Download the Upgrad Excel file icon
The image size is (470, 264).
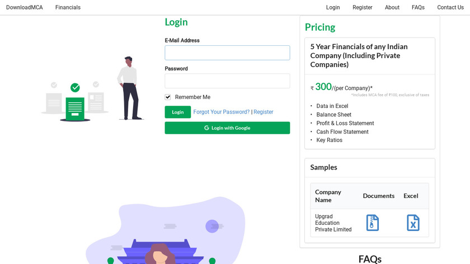pos(413,223)
